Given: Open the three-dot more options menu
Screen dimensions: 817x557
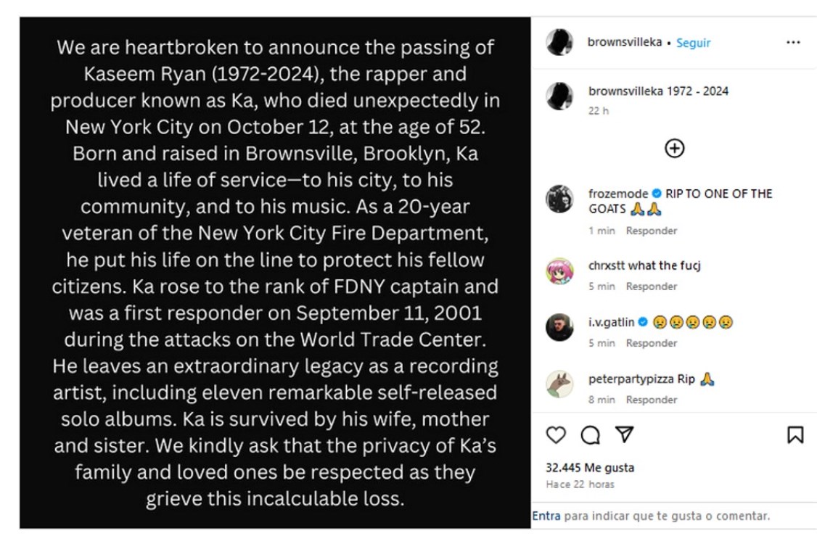Looking at the screenshot, I should coord(793,43).
